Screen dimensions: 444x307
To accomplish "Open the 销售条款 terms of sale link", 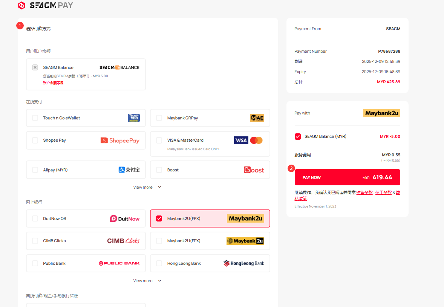I will coord(364,192).
